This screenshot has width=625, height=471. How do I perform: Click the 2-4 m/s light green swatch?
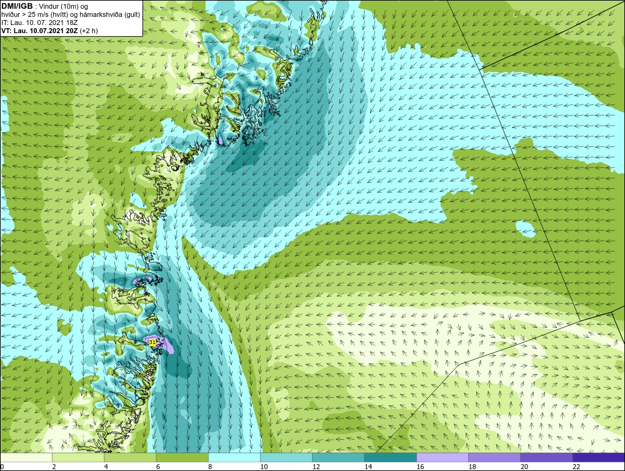[78, 457]
